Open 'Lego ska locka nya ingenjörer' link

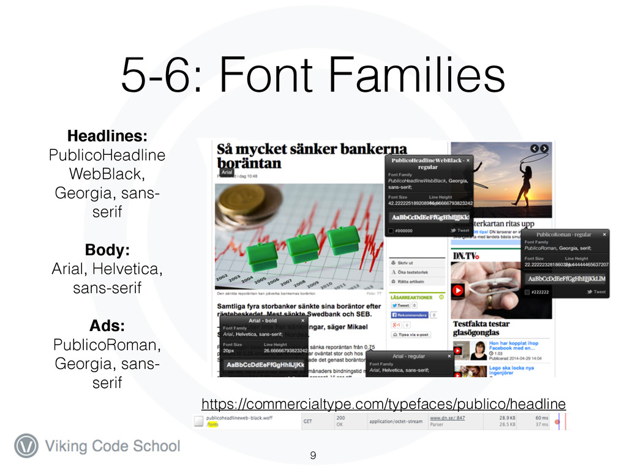tap(511, 370)
